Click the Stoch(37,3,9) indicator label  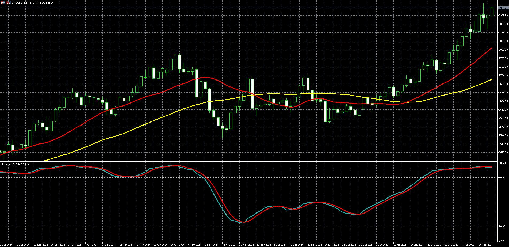(x=15, y=164)
